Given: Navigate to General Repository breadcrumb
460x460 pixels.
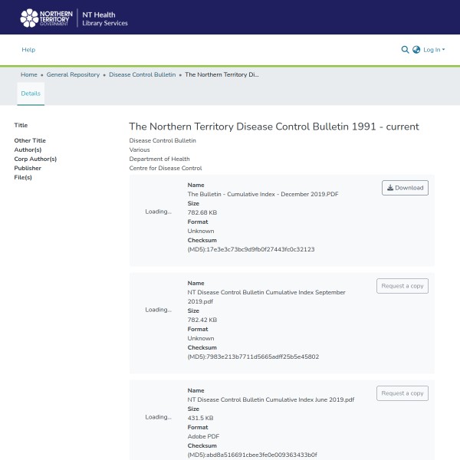Looking at the screenshot, I should [73, 75].
